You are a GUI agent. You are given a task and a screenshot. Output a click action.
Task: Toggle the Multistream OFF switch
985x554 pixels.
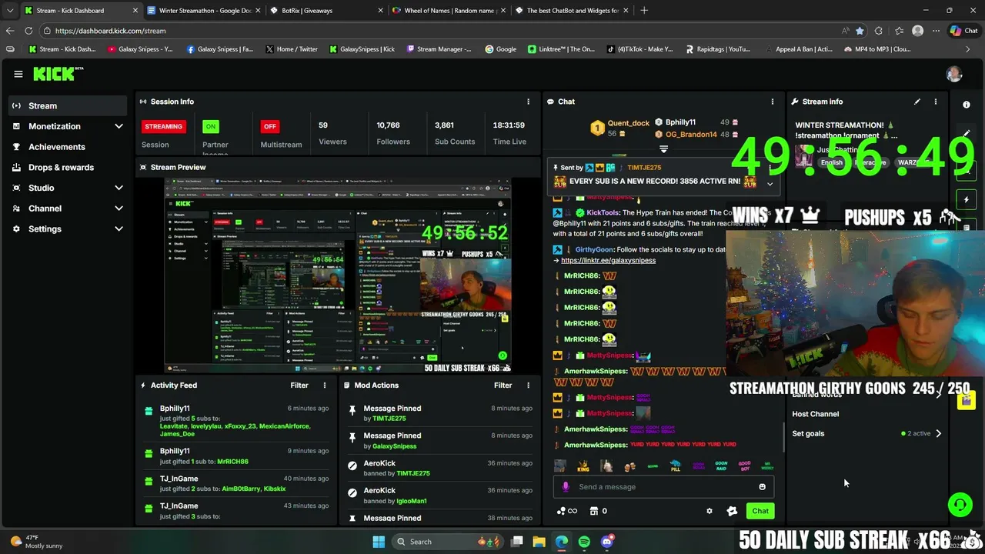point(269,126)
